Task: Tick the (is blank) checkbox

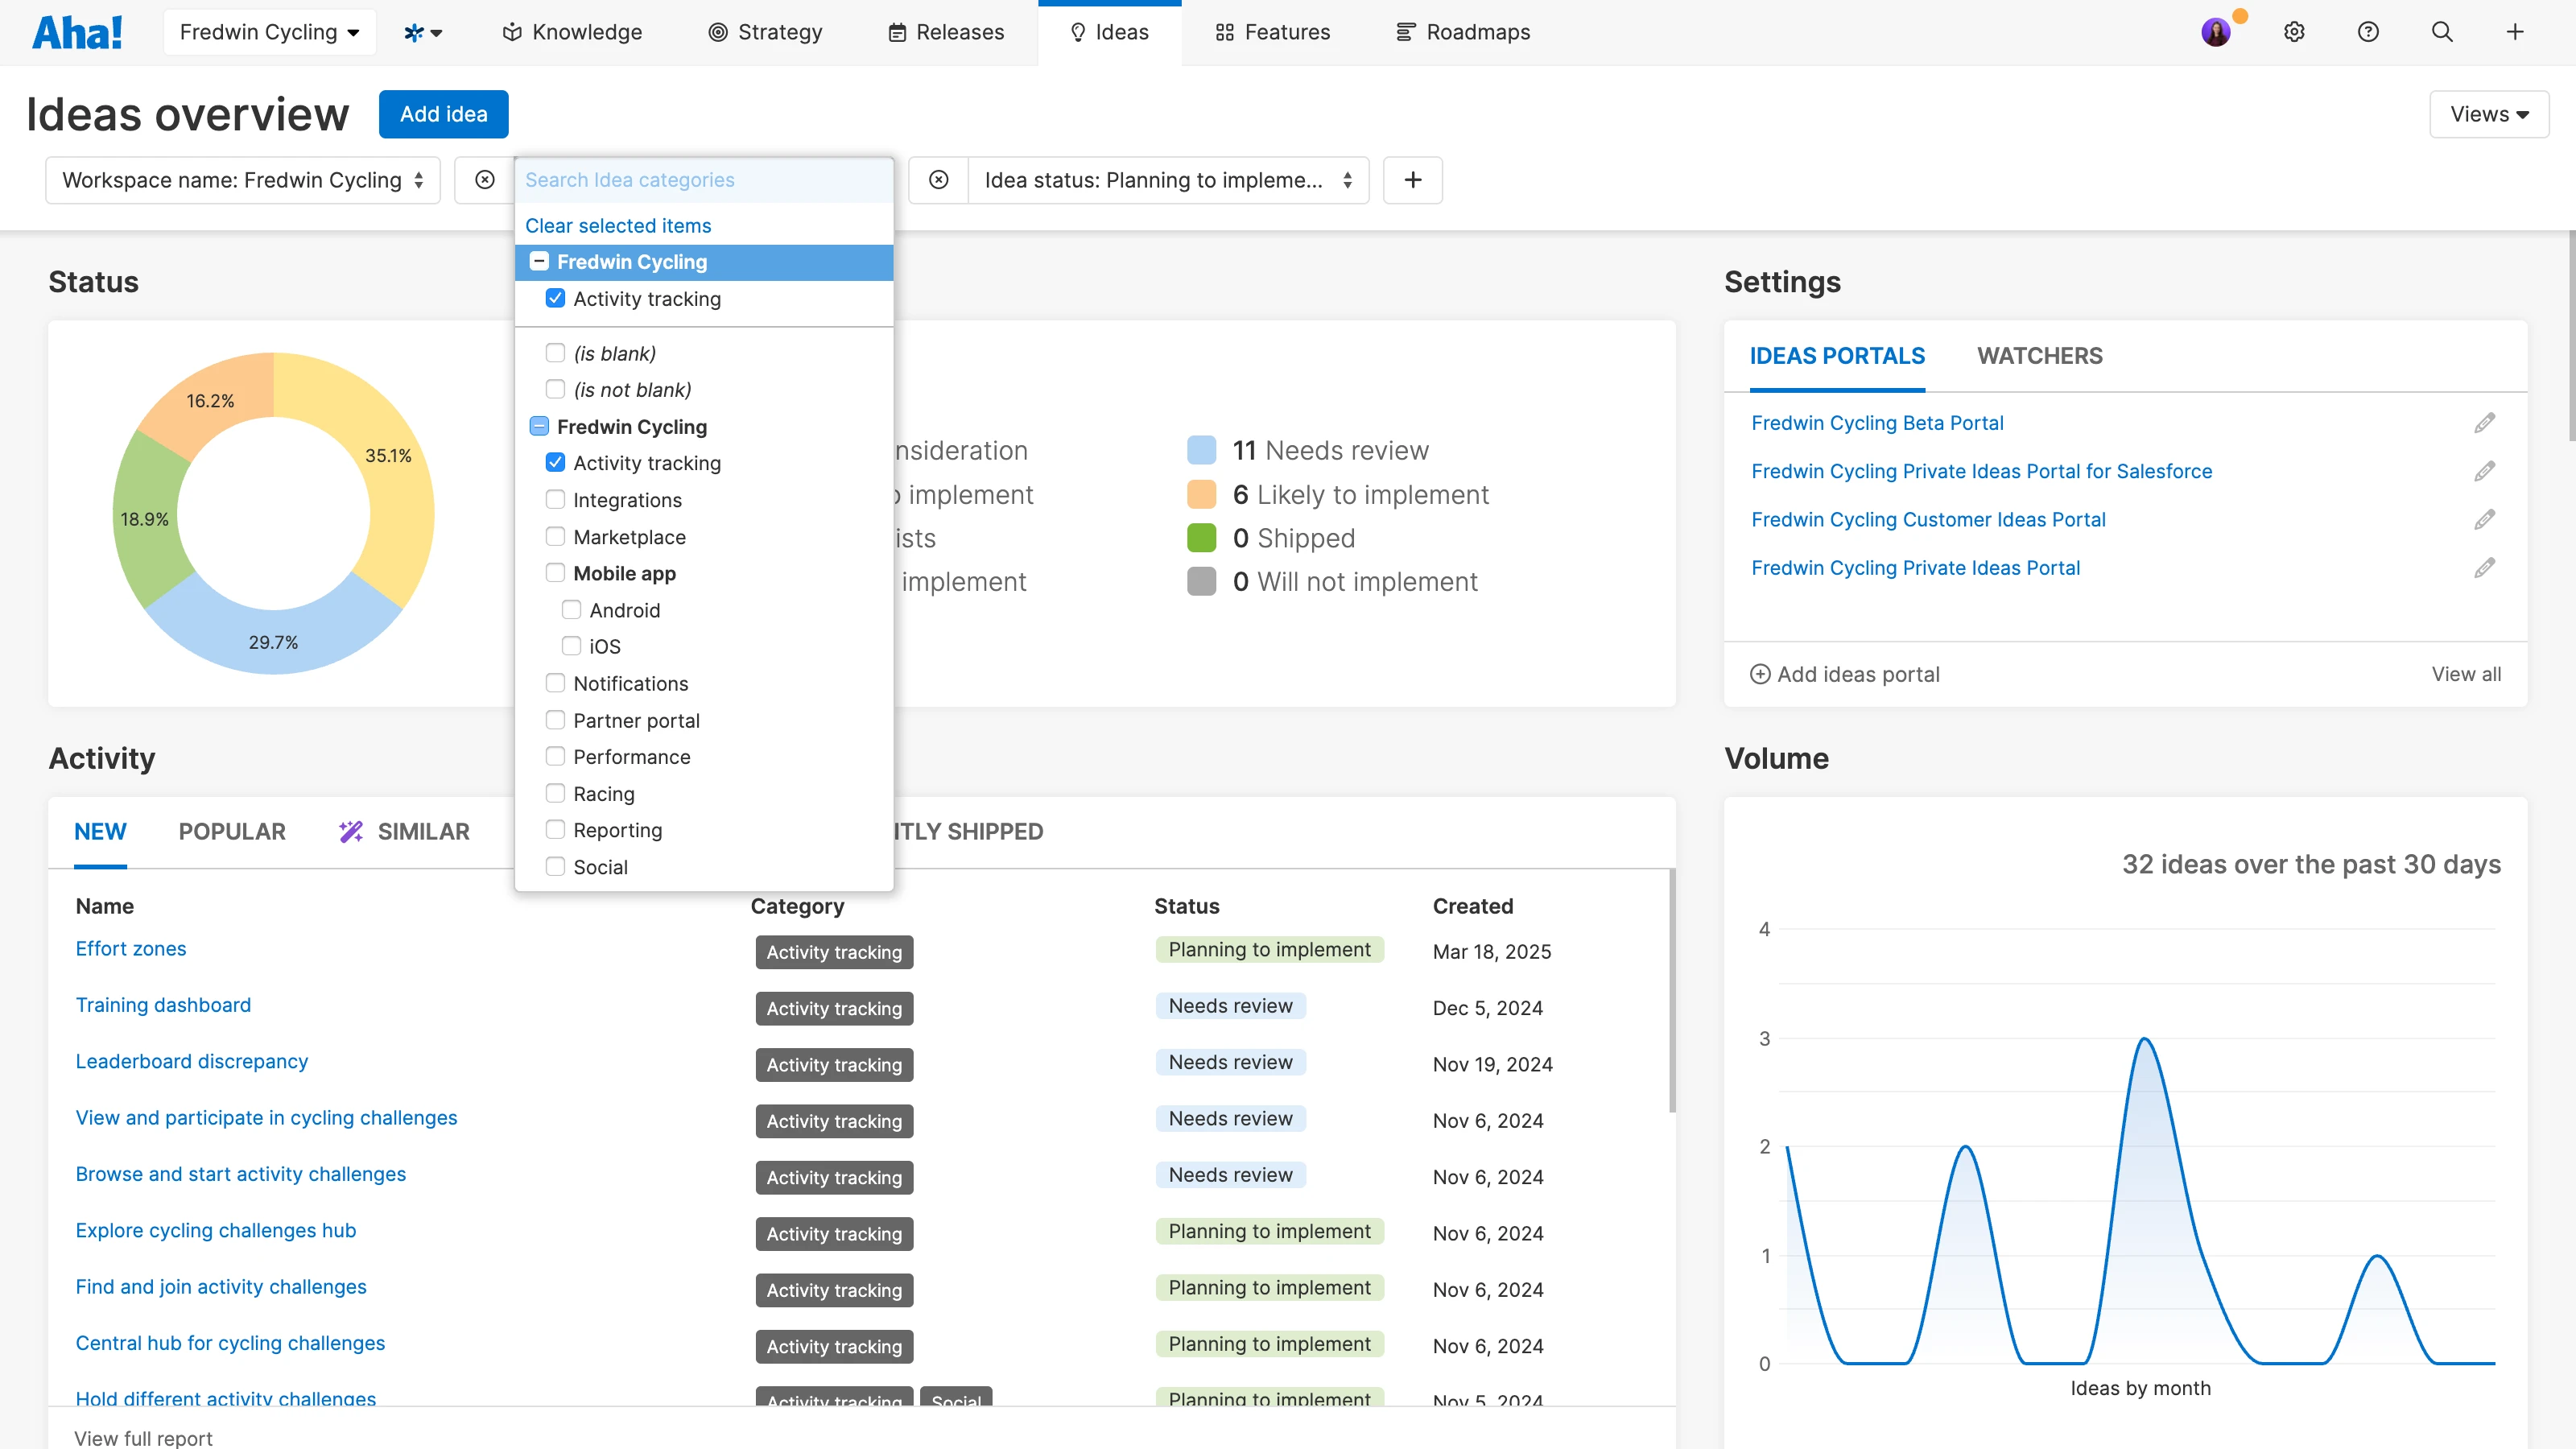Action: coord(555,353)
